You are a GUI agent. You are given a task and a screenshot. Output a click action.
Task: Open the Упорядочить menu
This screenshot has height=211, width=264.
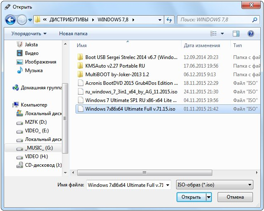coord(29,34)
